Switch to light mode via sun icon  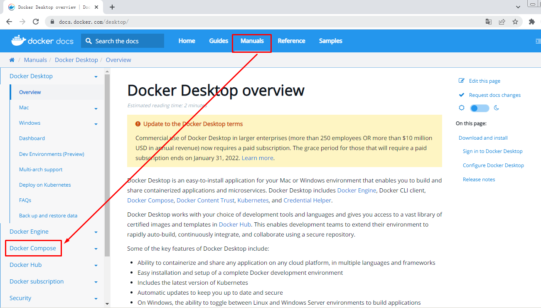pos(461,108)
